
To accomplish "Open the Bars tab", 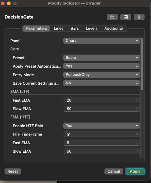I will pyautogui.click(x=74, y=28).
